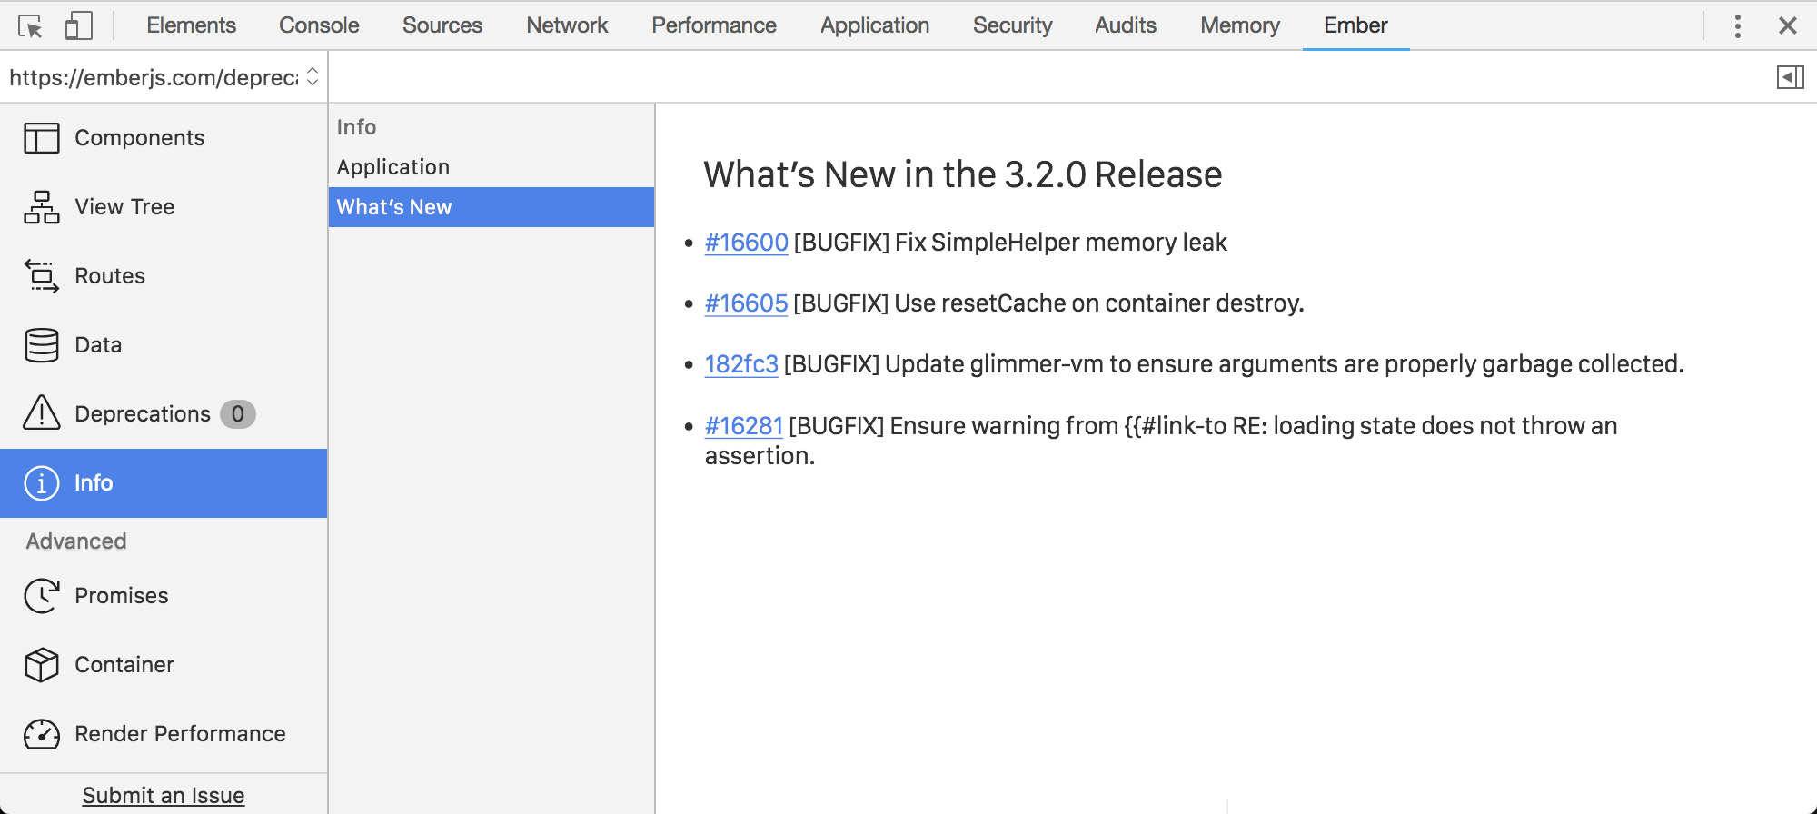Click the Promises clock icon
The height and width of the screenshot is (814, 1817).
click(x=42, y=596)
